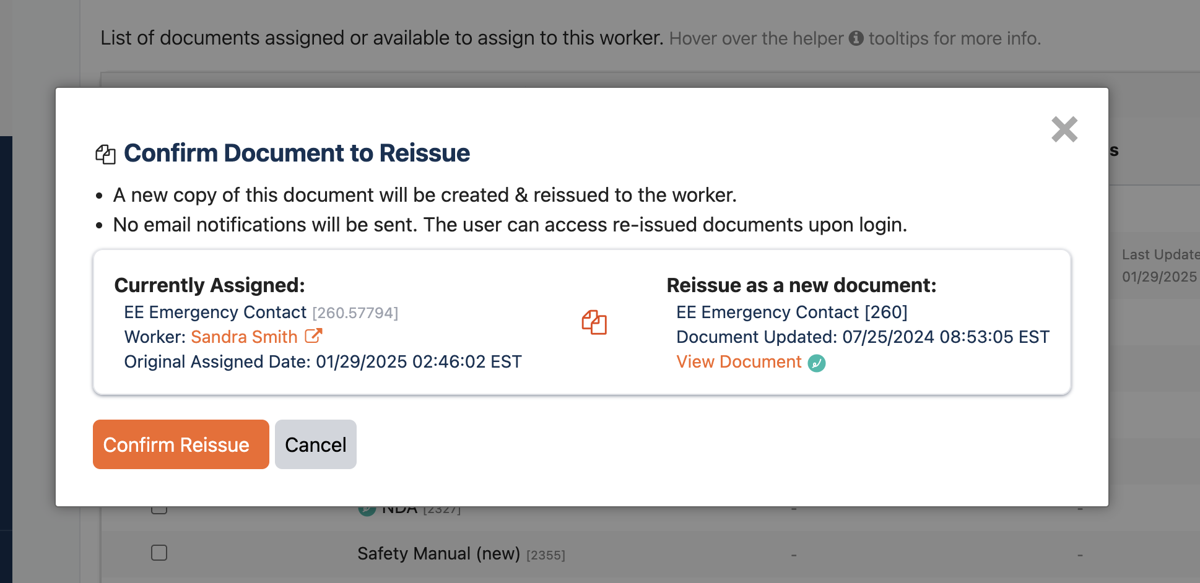The width and height of the screenshot is (1200, 583).
Task: Click the Reissue as a new document heading
Action: (x=801, y=285)
